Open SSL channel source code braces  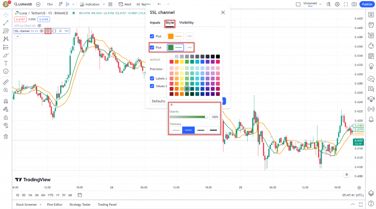(x=54, y=31)
